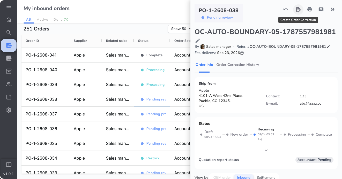This screenshot has width=342, height=179.
Task: Switch to the Done 70 tab
Action: click(x=61, y=20)
